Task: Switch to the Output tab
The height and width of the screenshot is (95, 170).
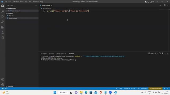Action: (x=52, y=53)
